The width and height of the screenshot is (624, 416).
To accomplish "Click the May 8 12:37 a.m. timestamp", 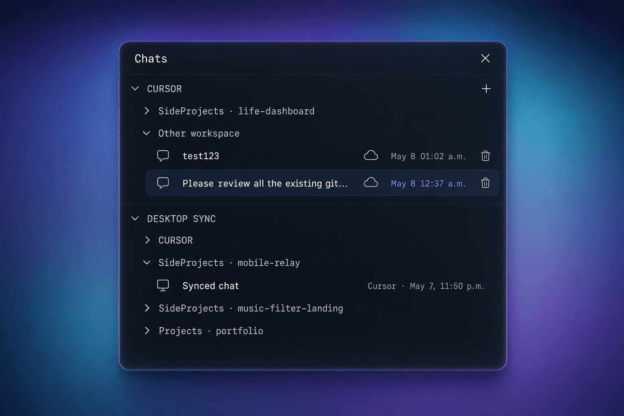I will point(428,184).
